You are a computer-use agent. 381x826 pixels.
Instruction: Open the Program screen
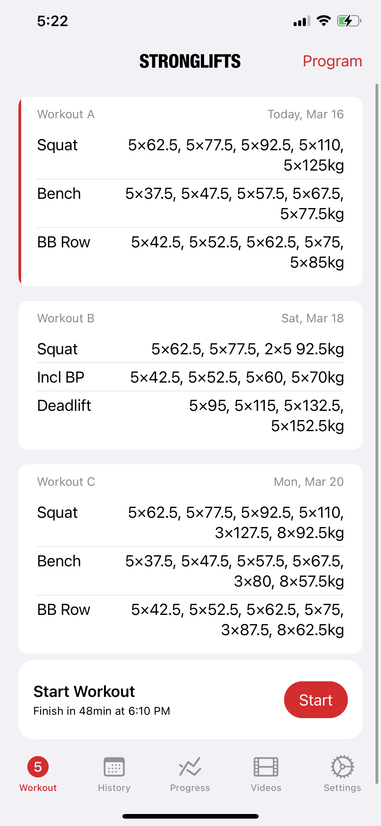pyautogui.click(x=332, y=61)
